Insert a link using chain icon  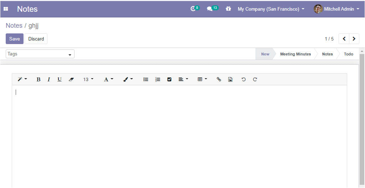click(219, 79)
